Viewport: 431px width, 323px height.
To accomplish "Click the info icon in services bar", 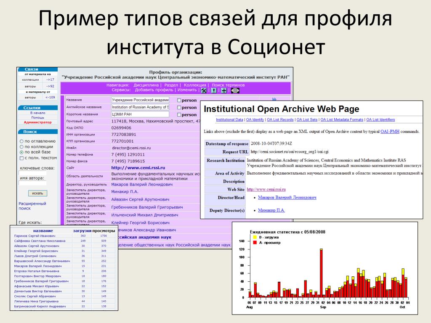I will 214,90.
